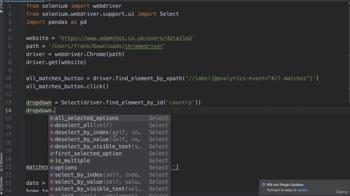Click the date variable on line 23
The height and width of the screenshot is (196, 350).
coord(32,183)
